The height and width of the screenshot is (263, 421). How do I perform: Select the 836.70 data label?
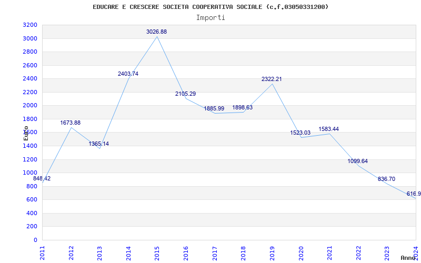pos(386,179)
